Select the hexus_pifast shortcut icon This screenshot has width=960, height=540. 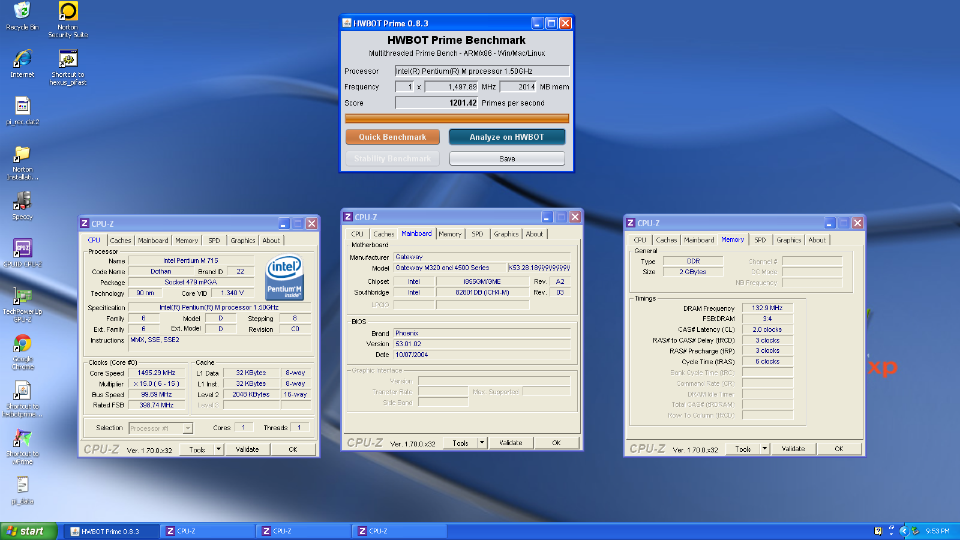click(x=68, y=67)
